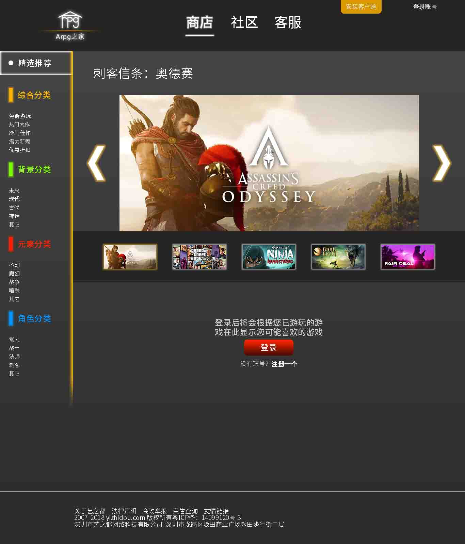The image size is (465, 544).
Task: Select the Grand Theft Auto V thumbnail
Action: coord(199,257)
